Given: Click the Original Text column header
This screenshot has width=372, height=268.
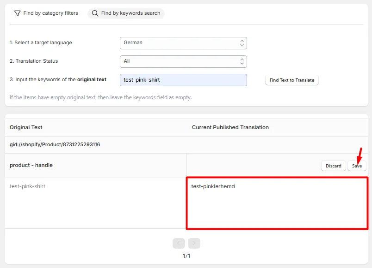Looking at the screenshot, I should [x=26, y=127].
